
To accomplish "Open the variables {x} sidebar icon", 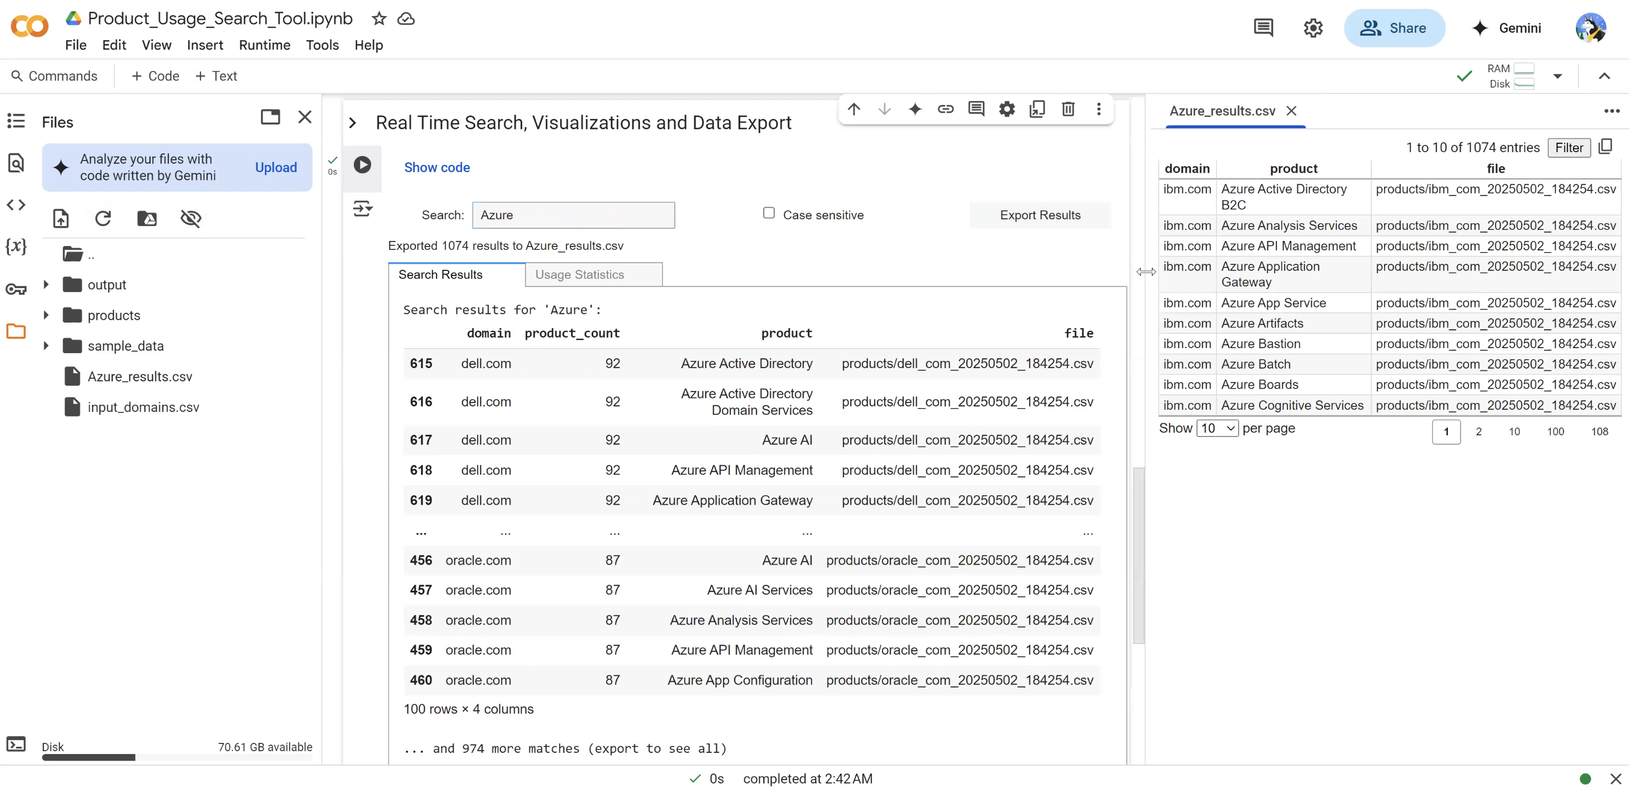I will tap(16, 246).
